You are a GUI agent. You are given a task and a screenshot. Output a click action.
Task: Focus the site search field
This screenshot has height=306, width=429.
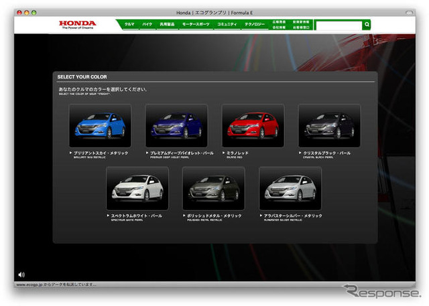coord(339,25)
